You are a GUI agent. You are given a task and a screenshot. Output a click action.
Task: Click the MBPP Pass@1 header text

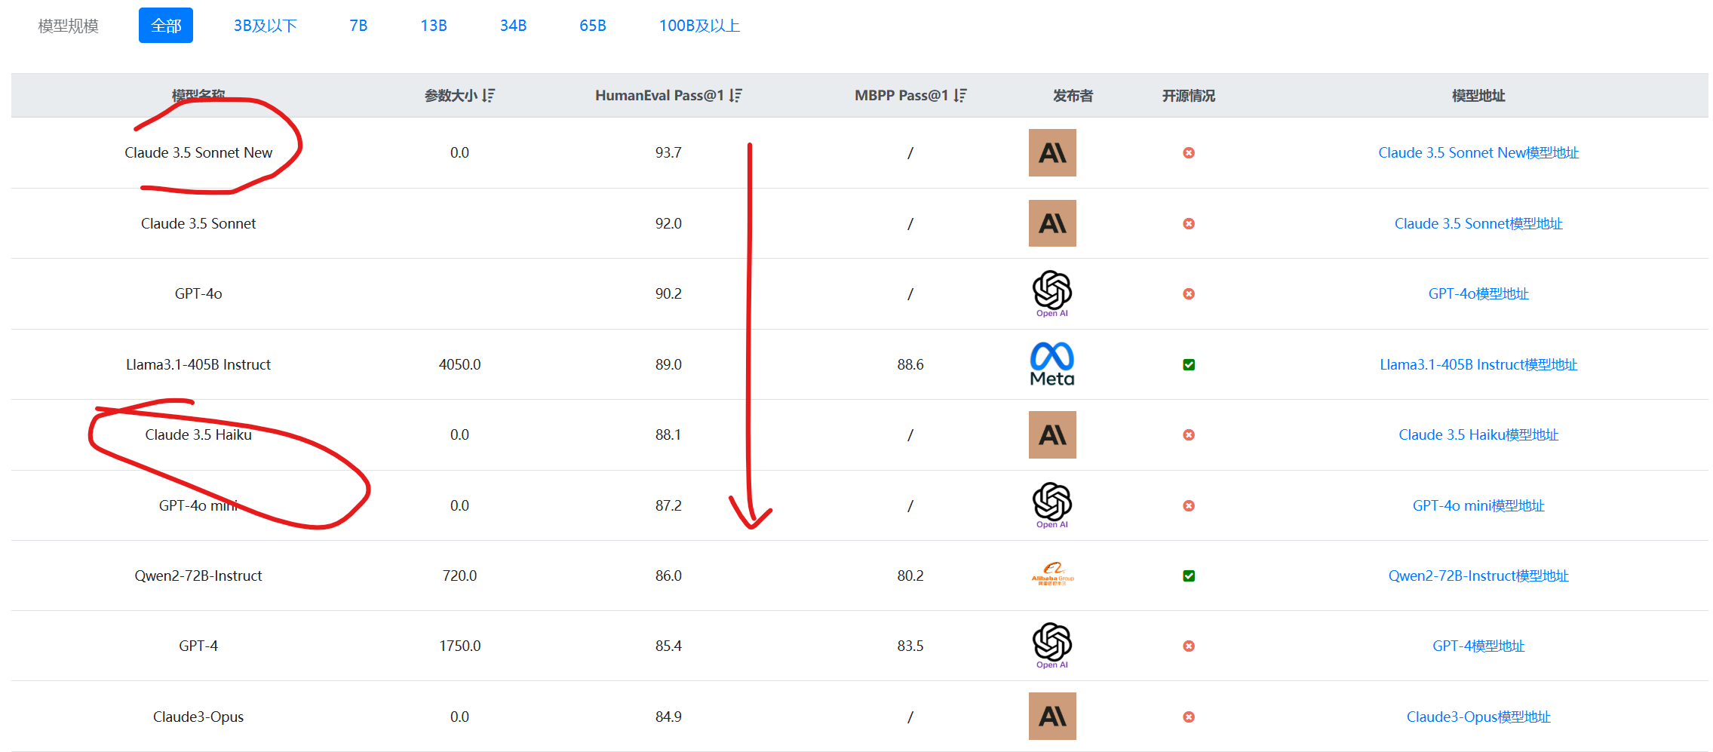pyautogui.click(x=901, y=96)
